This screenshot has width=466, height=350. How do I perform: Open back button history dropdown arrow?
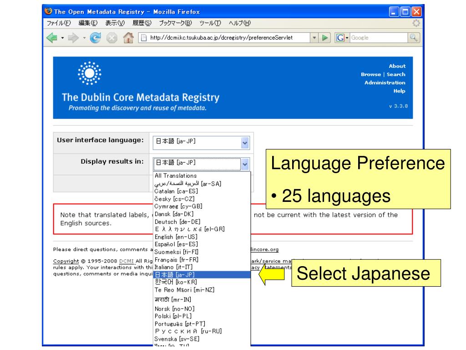(x=62, y=38)
